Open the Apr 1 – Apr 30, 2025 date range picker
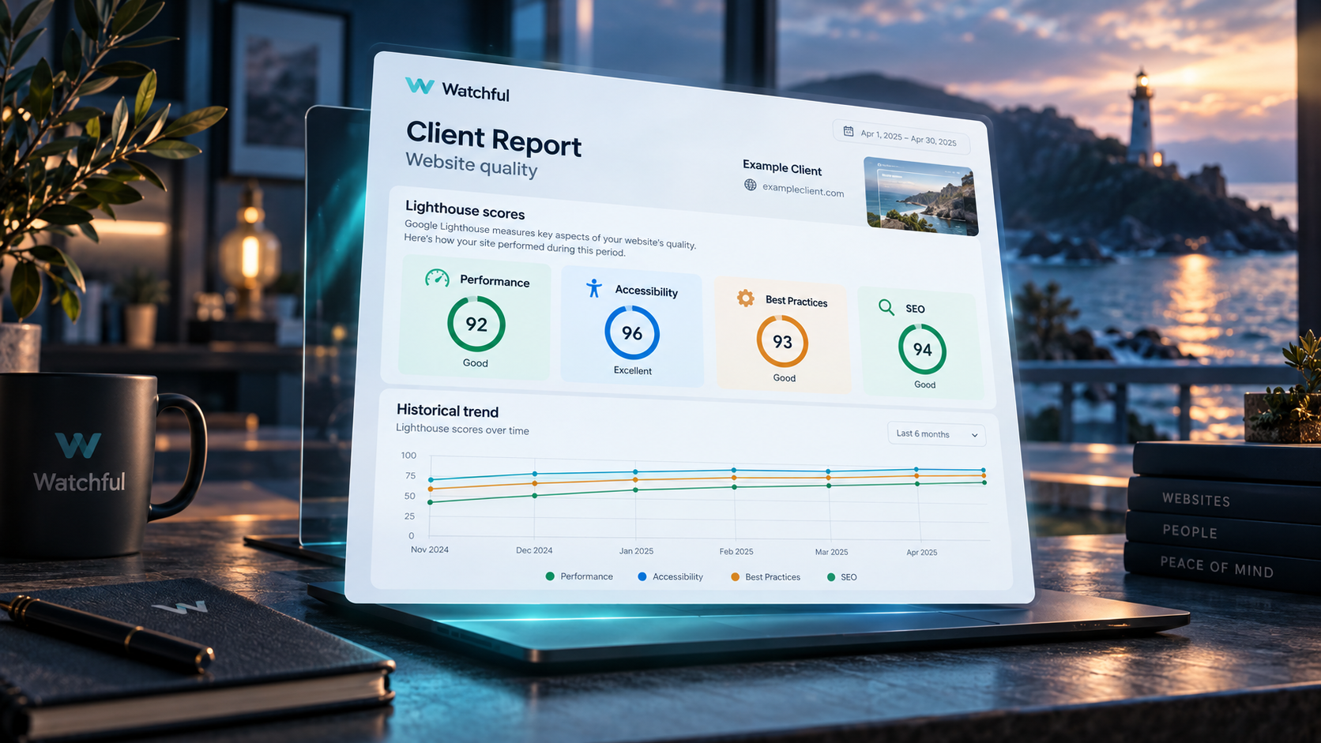 pos(901,137)
